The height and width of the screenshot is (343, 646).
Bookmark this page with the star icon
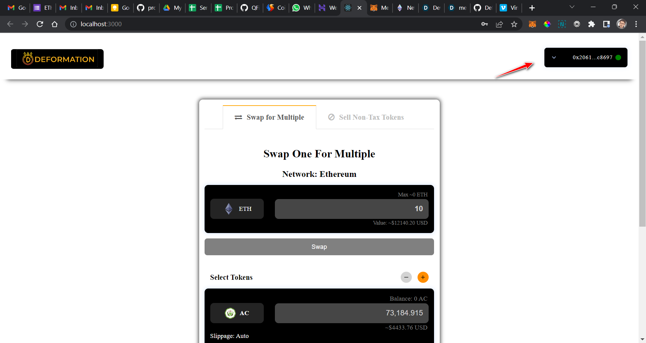point(514,24)
